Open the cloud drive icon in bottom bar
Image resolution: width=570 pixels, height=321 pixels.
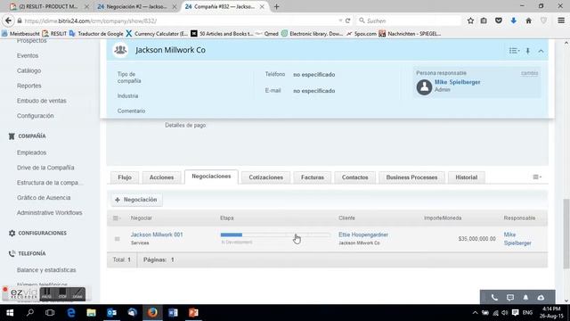click(541, 297)
